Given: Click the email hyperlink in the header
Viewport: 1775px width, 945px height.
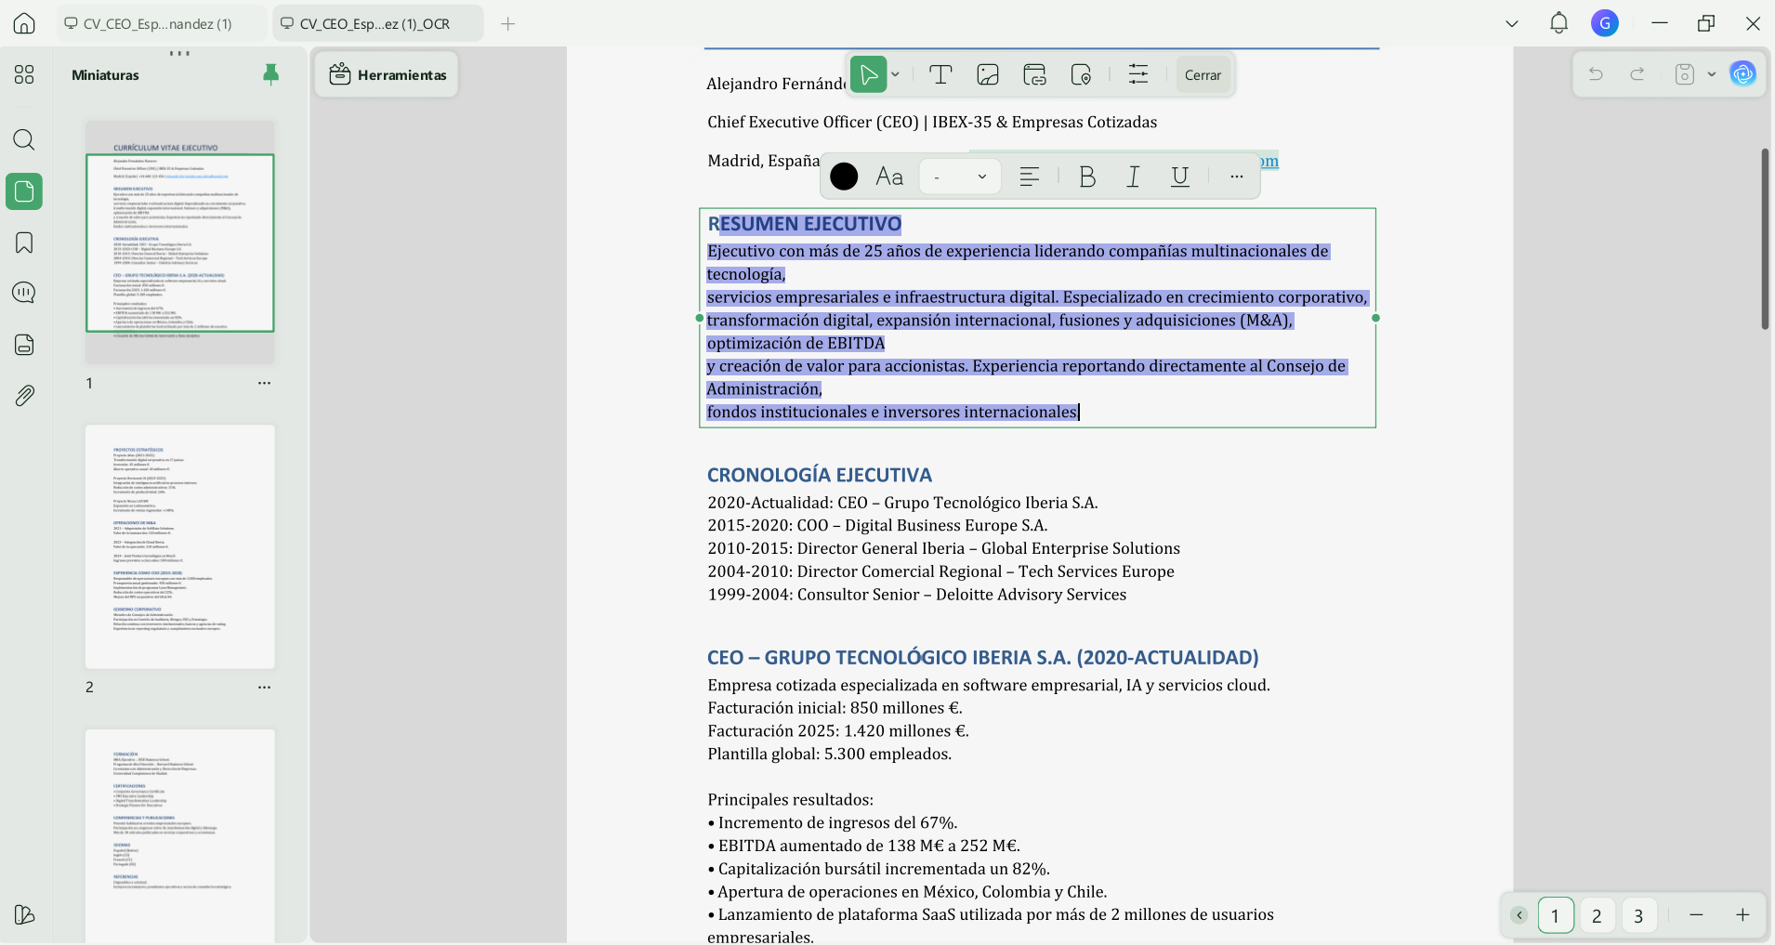Looking at the screenshot, I should pos(1269,161).
